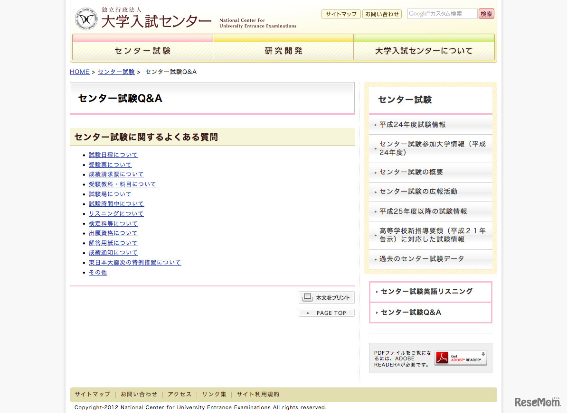Image resolution: width=567 pixels, height=413 pixels.
Task: Open the 大学入試センターについて tab
Action: tap(423, 50)
